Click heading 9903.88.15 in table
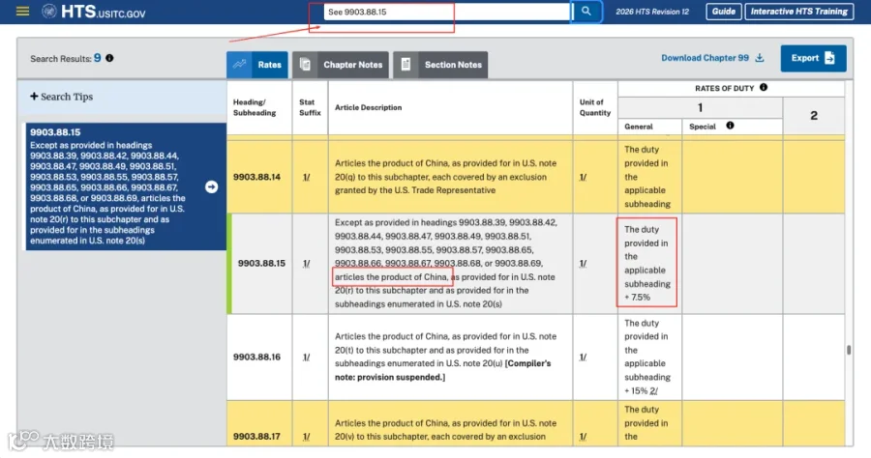The image size is (871, 458). (x=261, y=264)
